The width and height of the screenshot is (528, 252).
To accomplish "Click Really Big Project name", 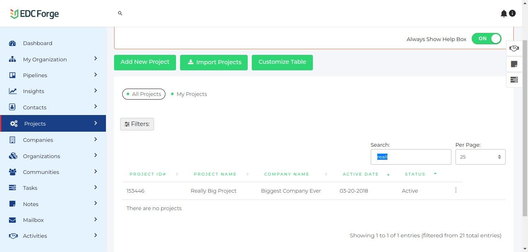I will tap(213, 191).
